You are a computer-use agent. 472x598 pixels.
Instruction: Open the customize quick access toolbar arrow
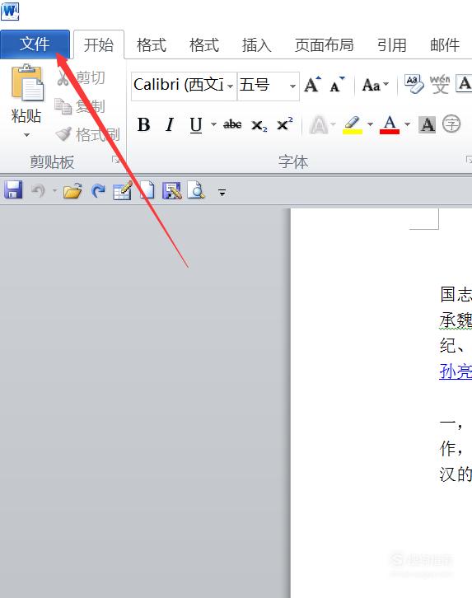(x=222, y=192)
